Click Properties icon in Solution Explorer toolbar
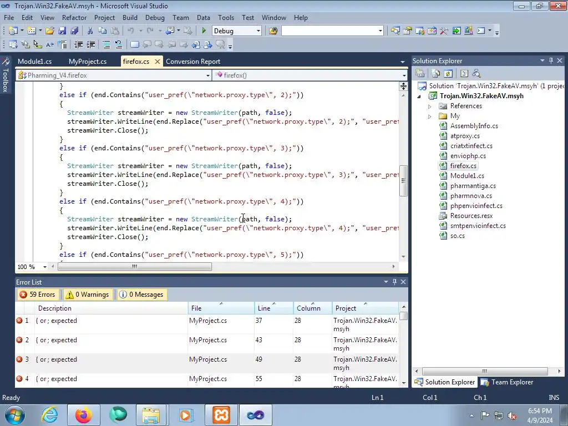This screenshot has width=568, height=426. tap(420, 74)
